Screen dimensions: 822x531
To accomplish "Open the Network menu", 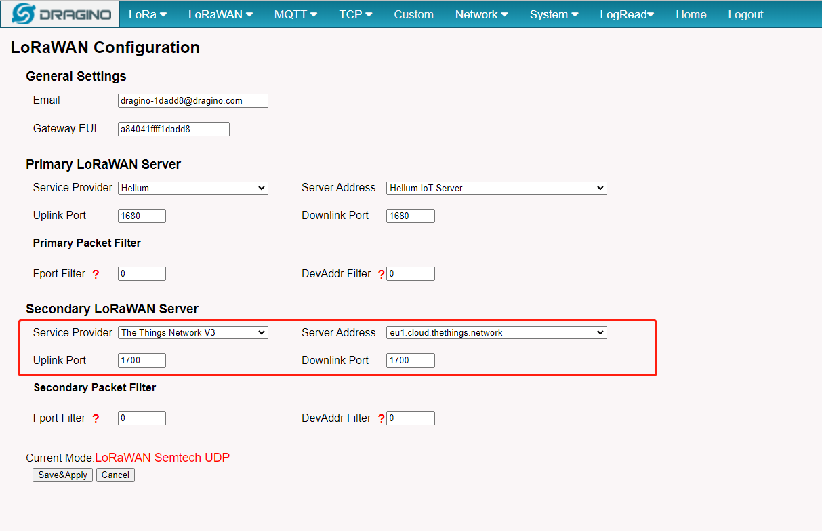I will [481, 14].
